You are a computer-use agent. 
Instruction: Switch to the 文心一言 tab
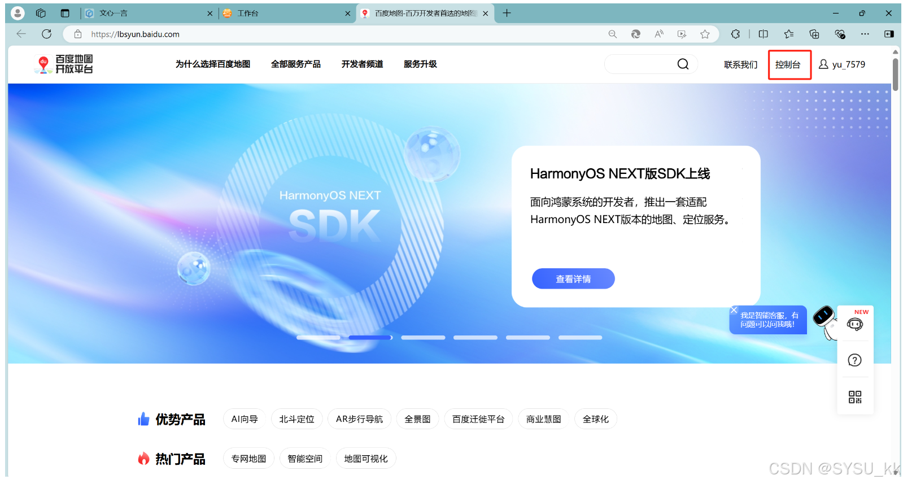tap(148, 13)
